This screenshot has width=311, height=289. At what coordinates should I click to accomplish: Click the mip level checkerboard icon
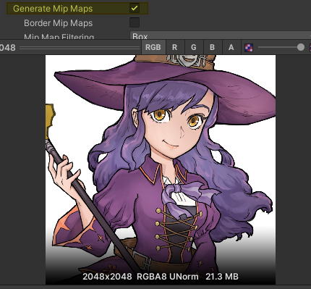click(x=249, y=48)
